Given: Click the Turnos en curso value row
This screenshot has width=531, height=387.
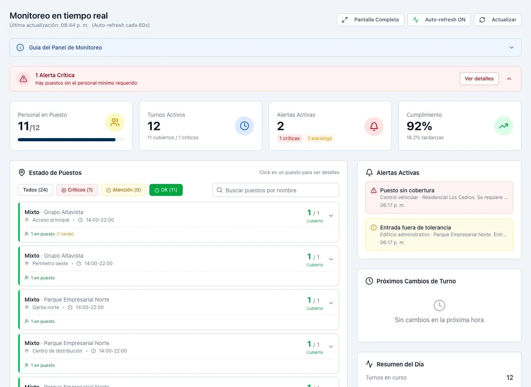Looking at the screenshot, I should point(439,378).
